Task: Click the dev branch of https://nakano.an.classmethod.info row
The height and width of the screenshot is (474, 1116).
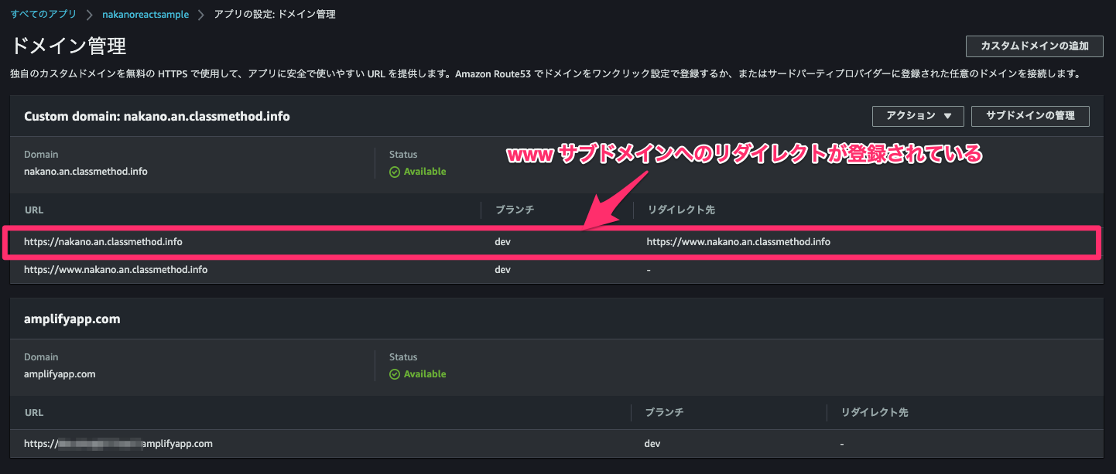Action: pyautogui.click(x=502, y=242)
